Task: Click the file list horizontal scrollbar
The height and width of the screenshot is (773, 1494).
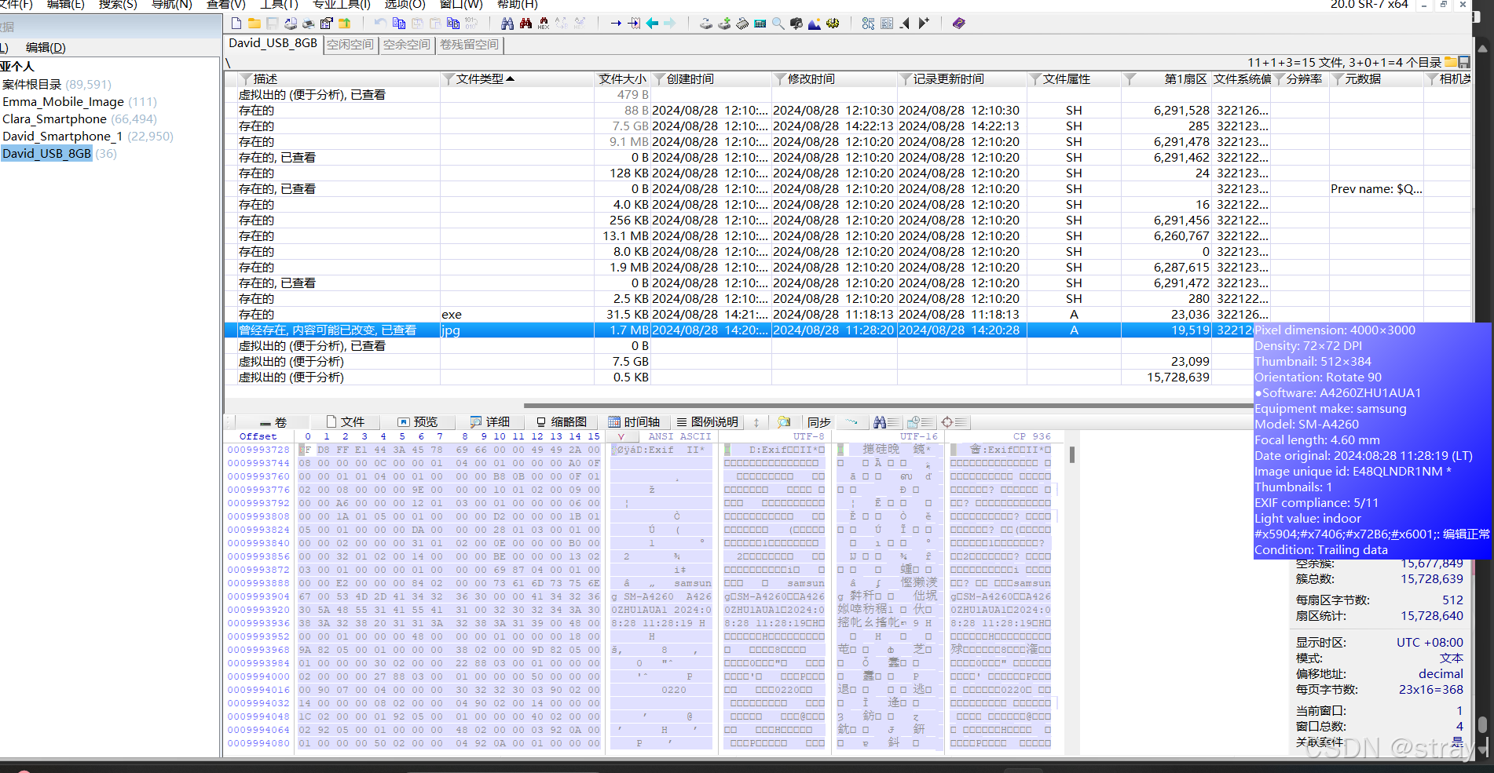Action: [x=888, y=406]
